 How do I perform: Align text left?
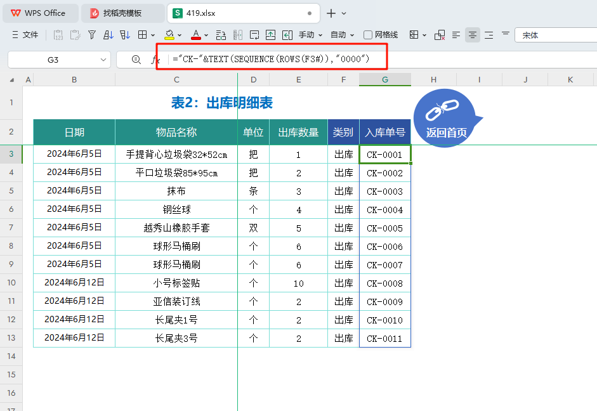(456, 35)
